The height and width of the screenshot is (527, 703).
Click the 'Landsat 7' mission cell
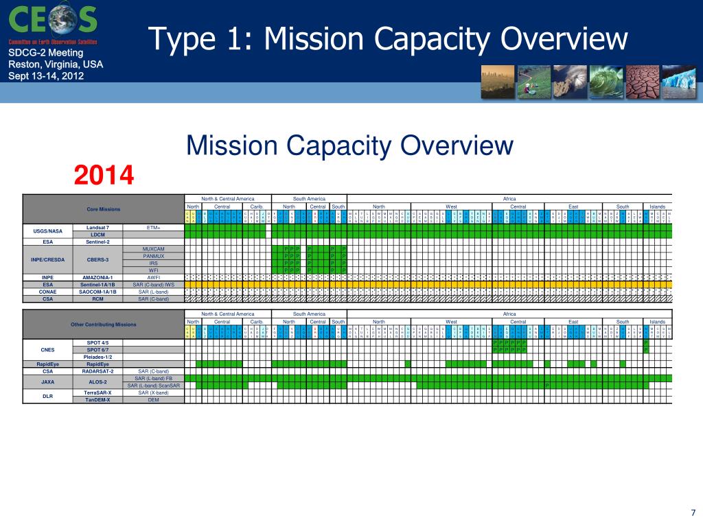point(97,228)
